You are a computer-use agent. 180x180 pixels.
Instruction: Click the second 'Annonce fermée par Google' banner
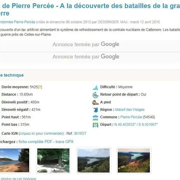coord(86,56)
